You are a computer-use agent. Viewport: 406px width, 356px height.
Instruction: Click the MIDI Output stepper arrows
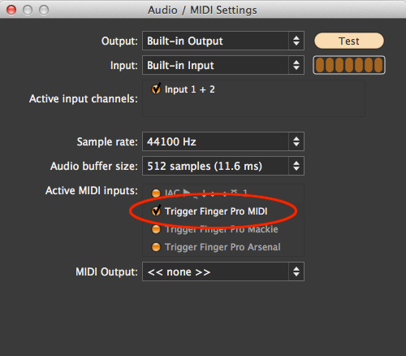[x=296, y=271]
